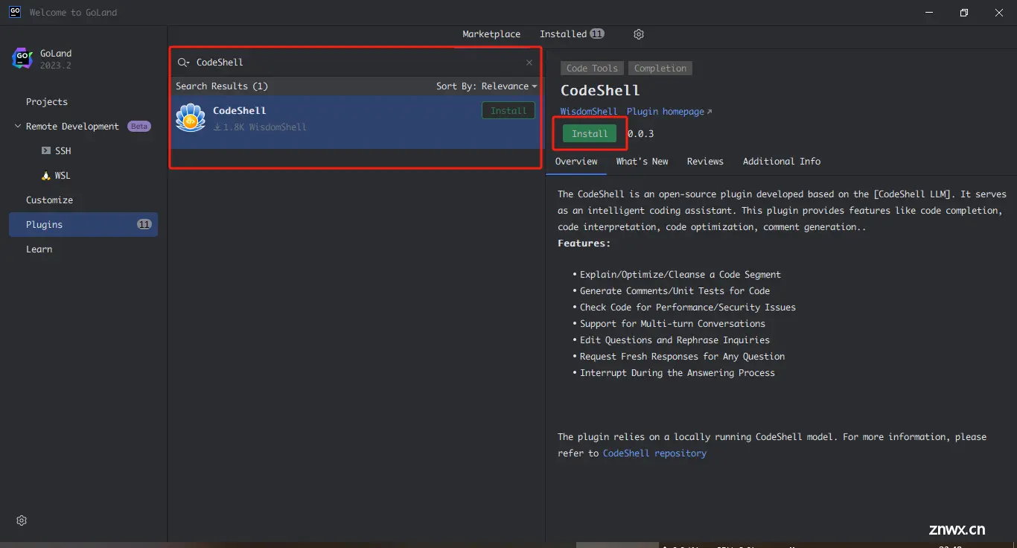1017x548 pixels.
Task: Click the Completion tag
Action: [x=660, y=68]
